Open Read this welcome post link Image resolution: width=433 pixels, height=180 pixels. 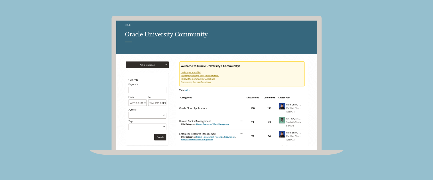tap(200, 76)
